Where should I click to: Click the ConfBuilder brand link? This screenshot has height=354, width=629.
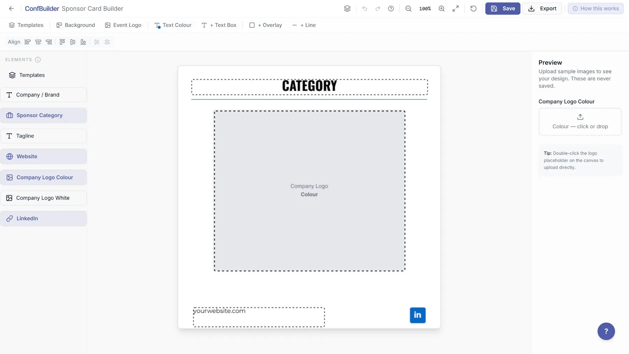pyautogui.click(x=42, y=8)
